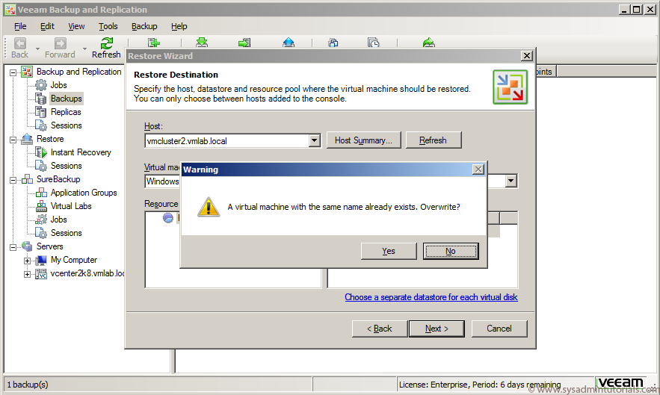Click the green Refresh toolbar icon
Screen dimensions: 660x395
[x=106, y=43]
